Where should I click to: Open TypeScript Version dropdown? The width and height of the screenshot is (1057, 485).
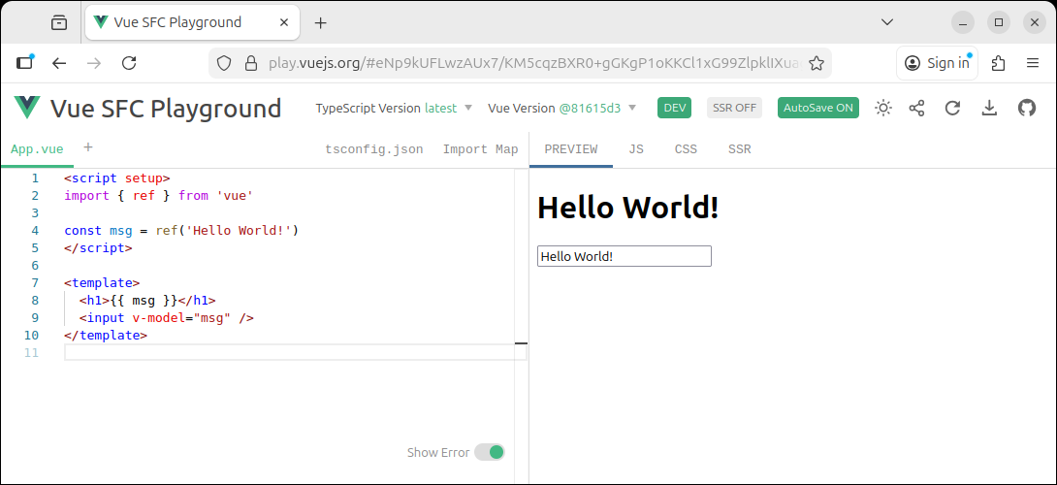pyautogui.click(x=395, y=108)
